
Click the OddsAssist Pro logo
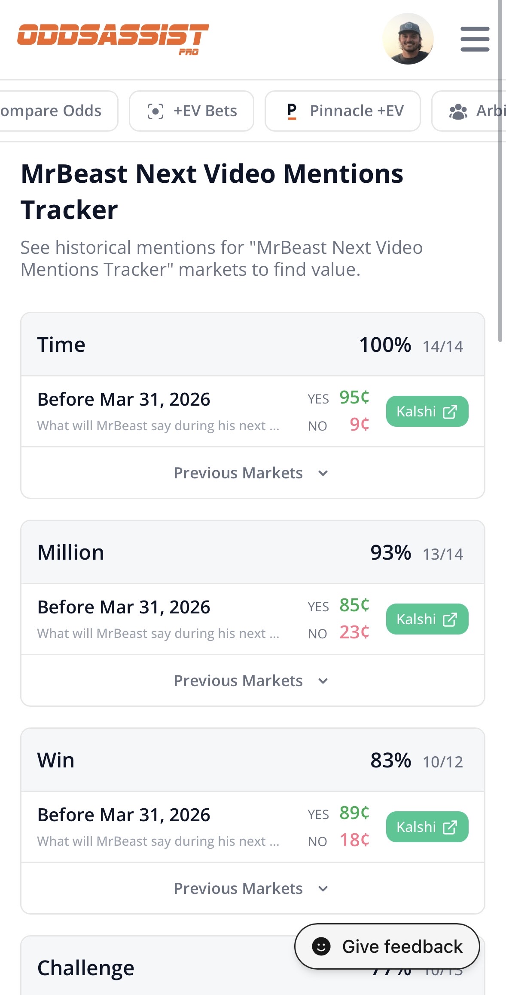[x=113, y=38]
